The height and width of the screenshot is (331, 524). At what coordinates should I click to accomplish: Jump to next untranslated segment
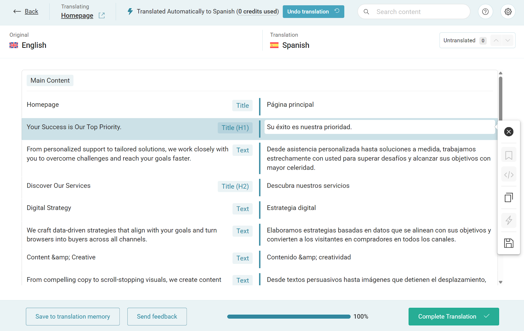[508, 41]
